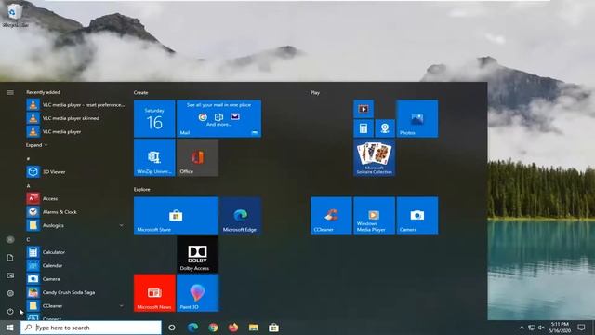
Task: Open the Microsoft News tile
Action: 154,293
